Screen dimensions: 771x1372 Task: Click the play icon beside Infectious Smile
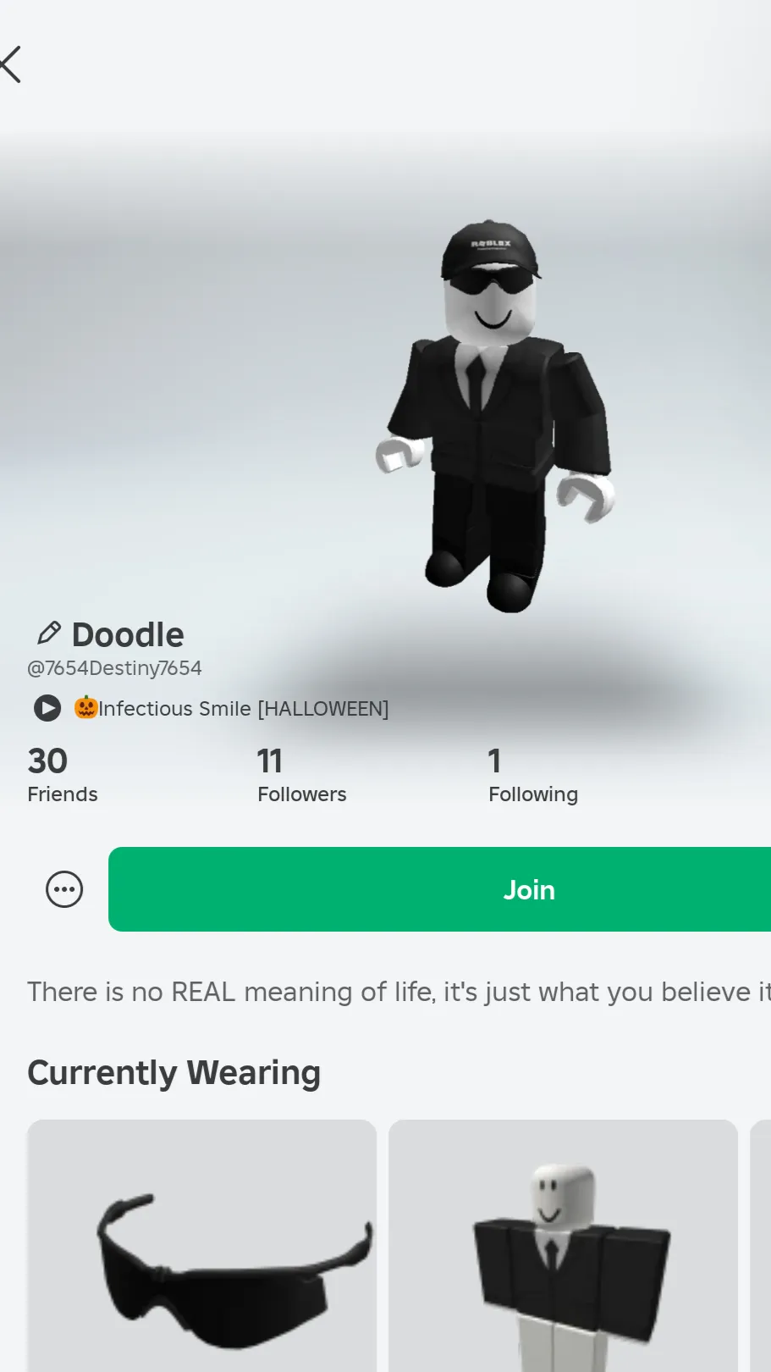click(47, 708)
